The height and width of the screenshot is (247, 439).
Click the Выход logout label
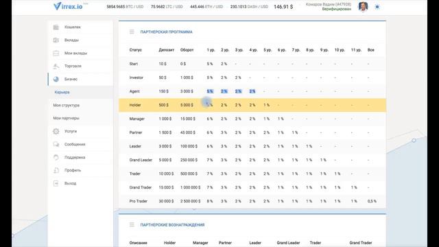(x=70, y=183)
